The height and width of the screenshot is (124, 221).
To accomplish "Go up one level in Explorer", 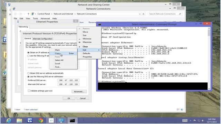I will pyautogui.click(x=28, y=14).
